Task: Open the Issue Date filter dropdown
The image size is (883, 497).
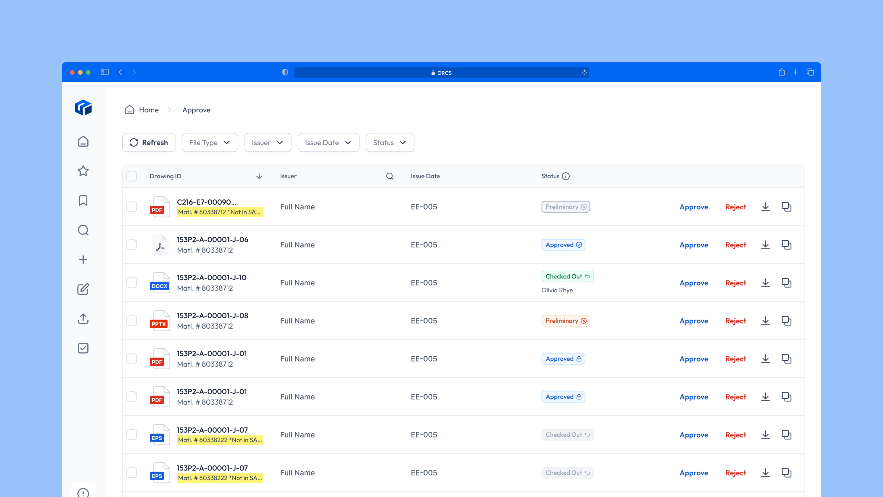Action: point(328,143)
